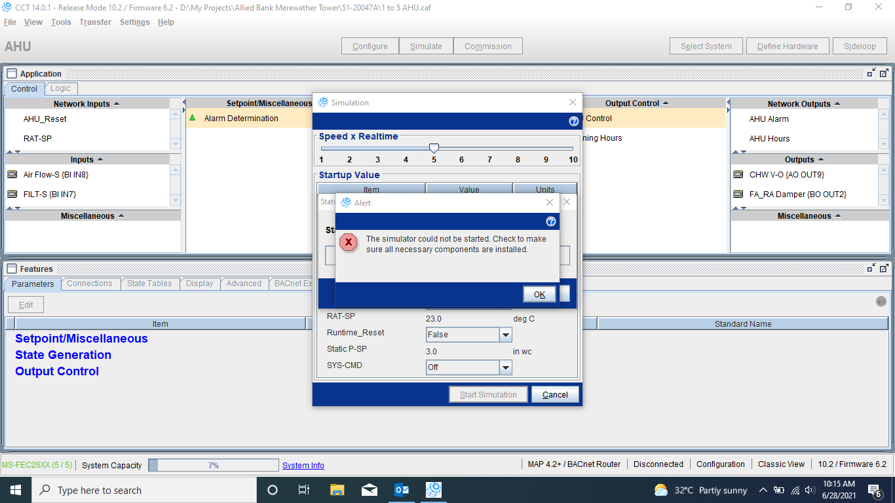Open the Runtime_Reset False dropdown
This screenshot has height=503, width=895.
pos(505,334)
